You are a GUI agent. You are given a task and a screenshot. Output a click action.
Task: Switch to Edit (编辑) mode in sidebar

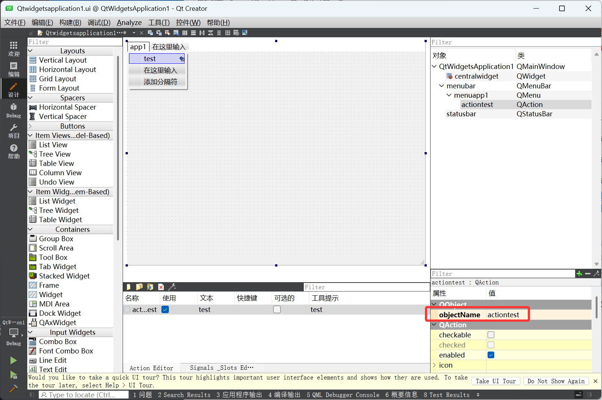pos(14,69)
